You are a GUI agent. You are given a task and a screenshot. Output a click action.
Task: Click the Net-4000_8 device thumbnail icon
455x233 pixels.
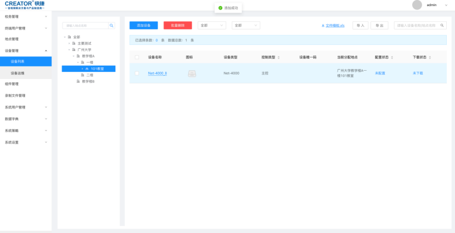192,73
